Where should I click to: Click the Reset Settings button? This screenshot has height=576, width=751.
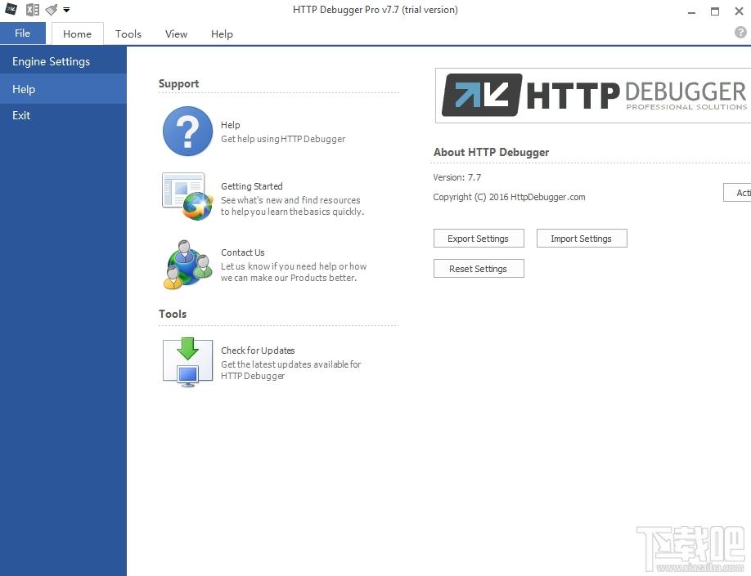[479, 268]
